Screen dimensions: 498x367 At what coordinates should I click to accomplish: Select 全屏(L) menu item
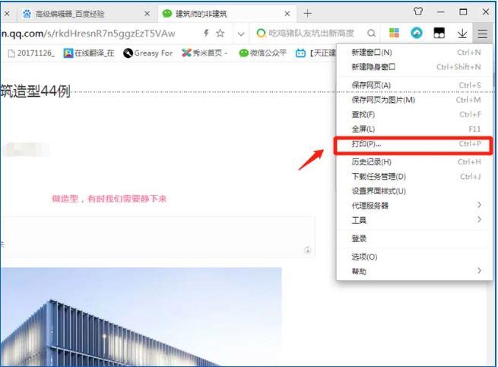tap(415, 129)
